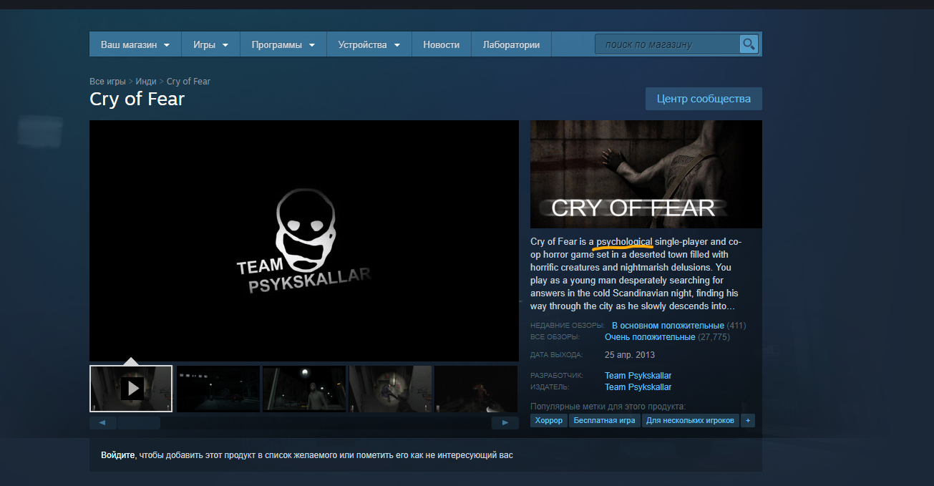Open developer Team Psykskallar link

coord(638,376)
